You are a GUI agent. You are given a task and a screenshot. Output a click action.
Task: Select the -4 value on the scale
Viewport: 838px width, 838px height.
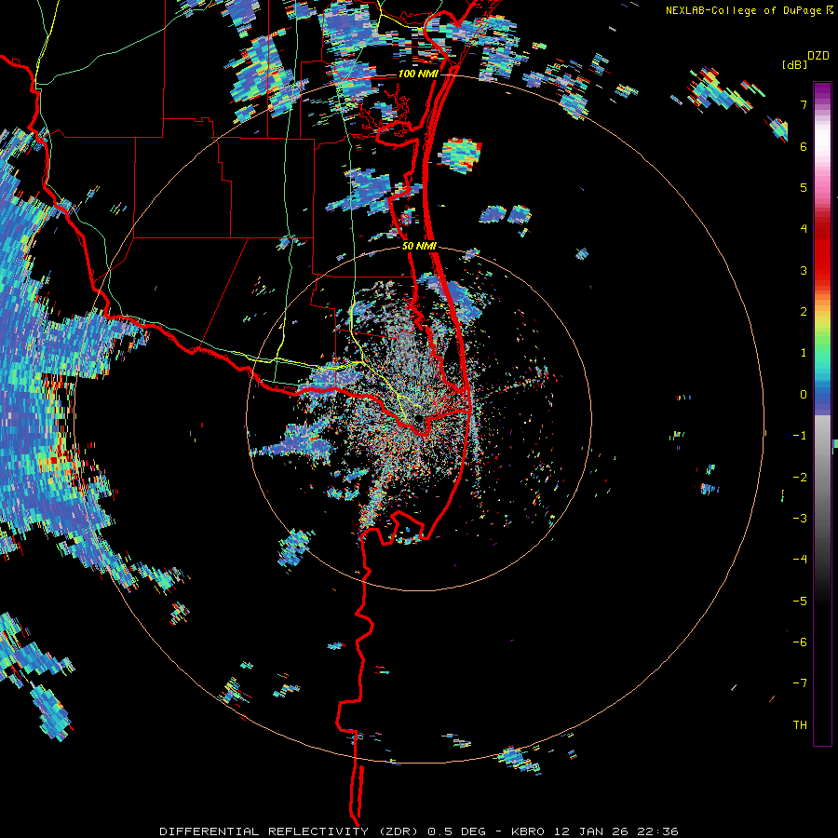800,560
